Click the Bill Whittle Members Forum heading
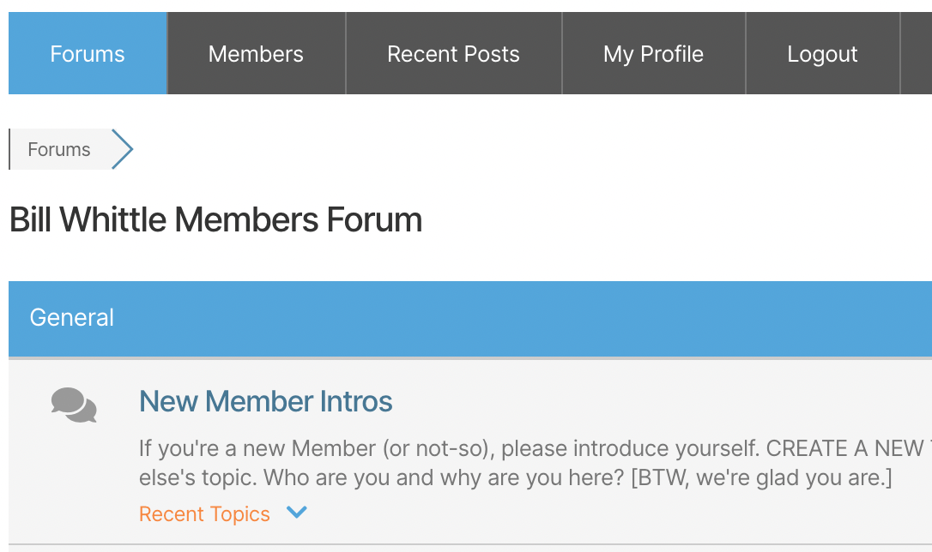 pyautogui.click(x=215, y=220)
